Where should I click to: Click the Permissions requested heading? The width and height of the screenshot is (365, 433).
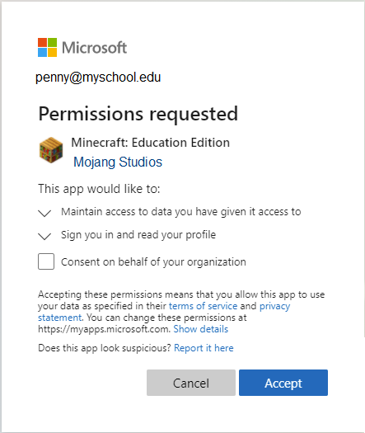[x=138, y=114]
